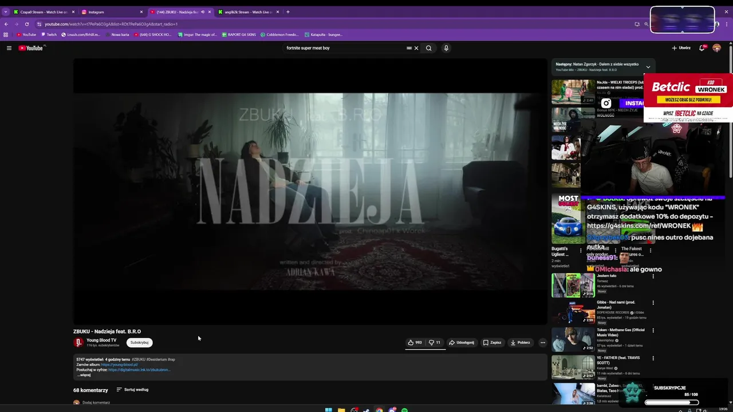Focus the Dodaj komentarz comment field
733x412 pixels.
pyautogui.click(x=96, y=402)
